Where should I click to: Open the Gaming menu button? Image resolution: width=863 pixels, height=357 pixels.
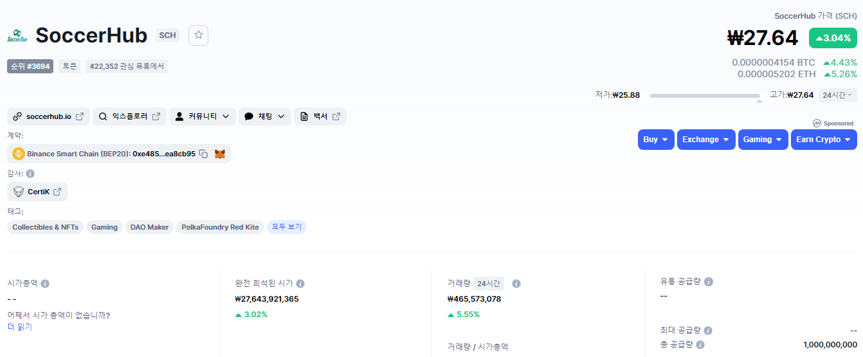[763, 140]
